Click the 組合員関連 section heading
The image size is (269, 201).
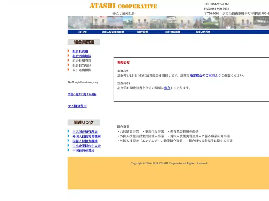coord(84,42)
